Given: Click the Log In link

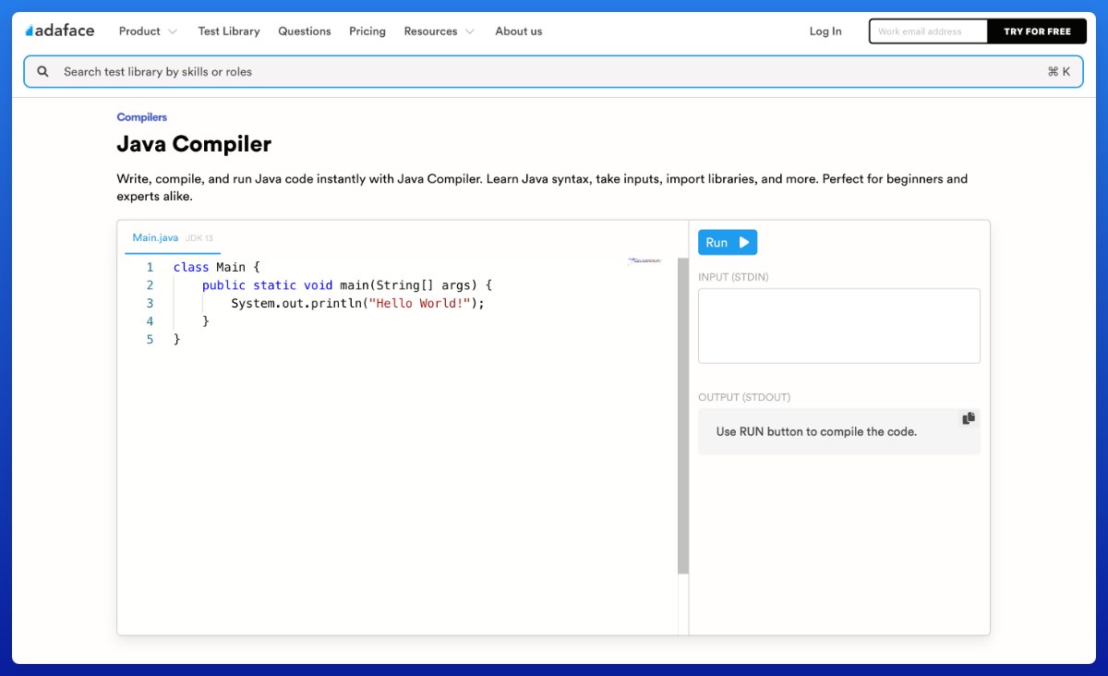Looking at the screenshot, I should click(825, 31).
